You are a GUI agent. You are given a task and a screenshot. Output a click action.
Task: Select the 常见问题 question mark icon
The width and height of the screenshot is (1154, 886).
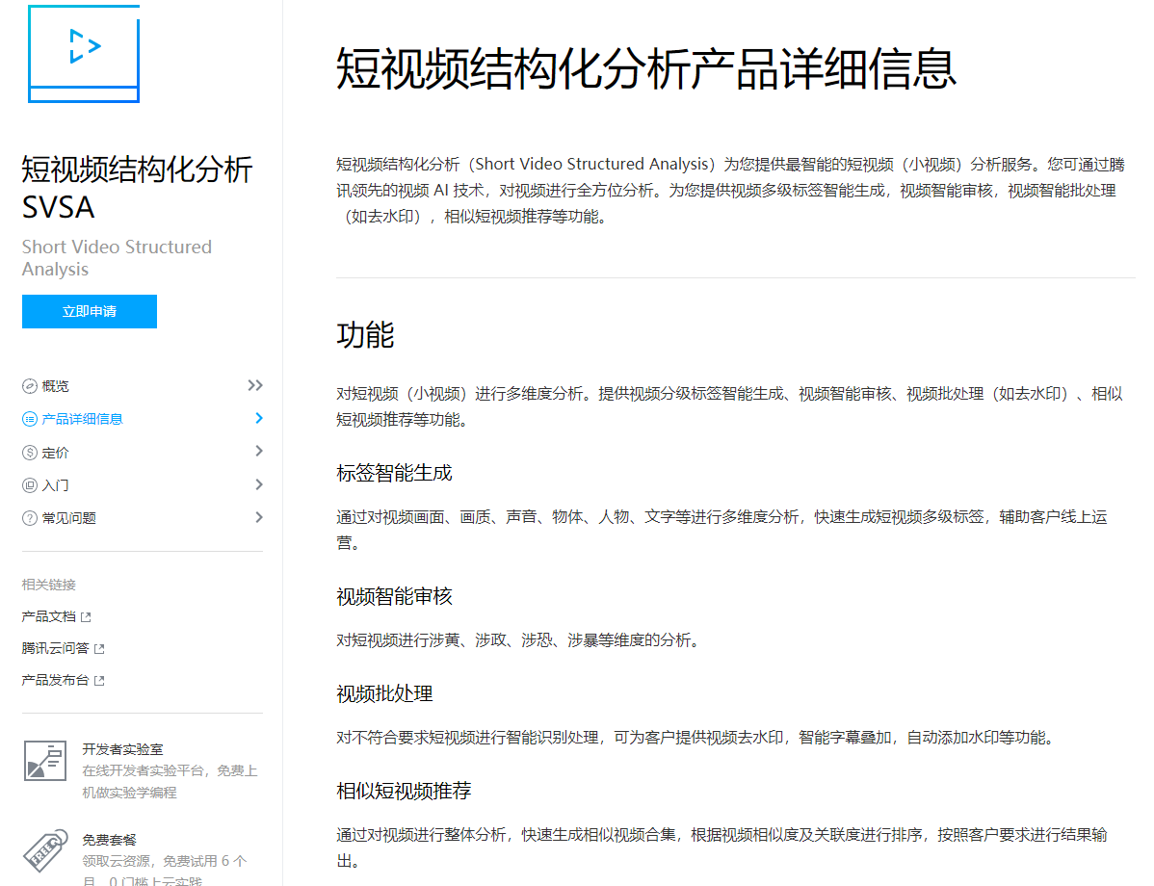click(30, 517)
